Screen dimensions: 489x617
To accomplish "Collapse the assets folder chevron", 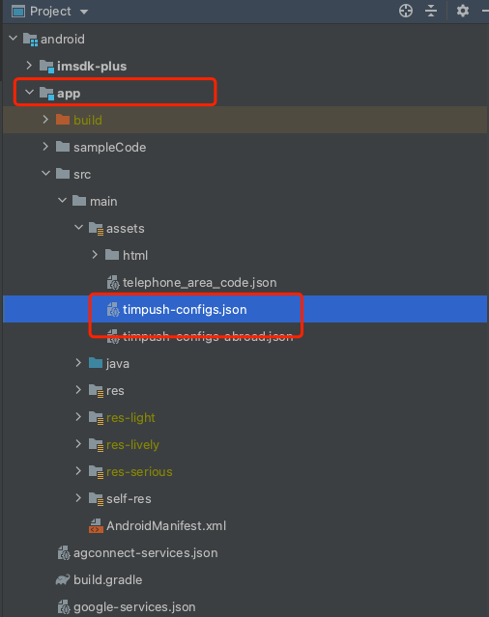I will [78, 228].
